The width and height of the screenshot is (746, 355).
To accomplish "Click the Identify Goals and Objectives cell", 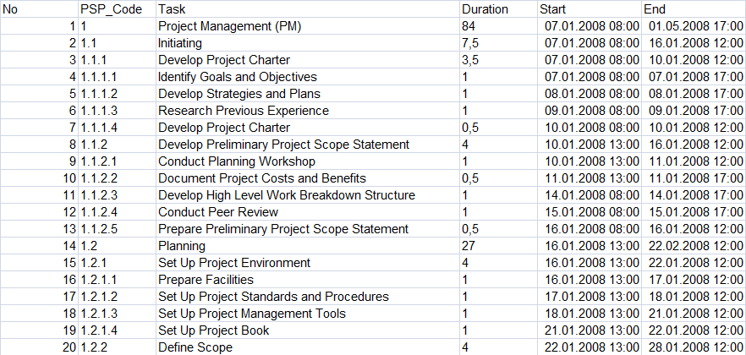I will pos(308,77).
